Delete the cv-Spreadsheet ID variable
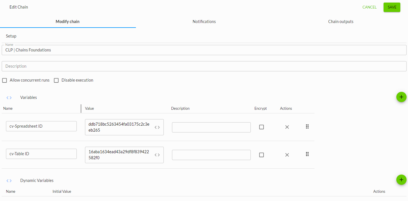 click(x=287, y=127)
